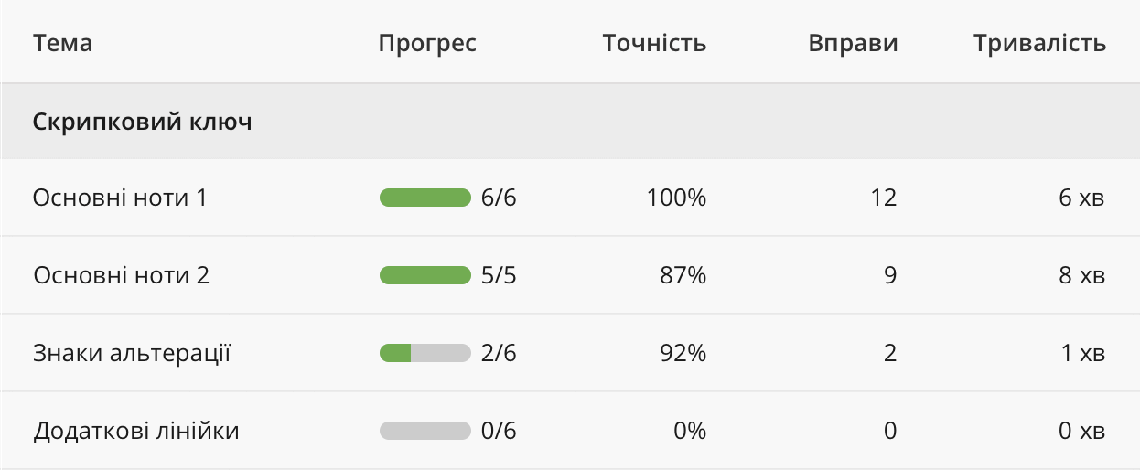Viewport: 1140px width, 470px height.
Task: Open the Основні ноти 2 topic
Action: pyautogui.click(x=121, y=275)
